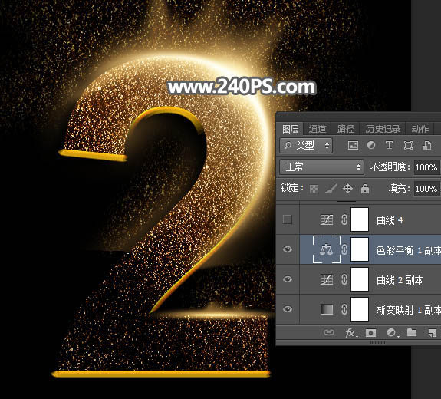441x399 pixels.
Task: Switch to the 通道 tab
Action: 318,129
